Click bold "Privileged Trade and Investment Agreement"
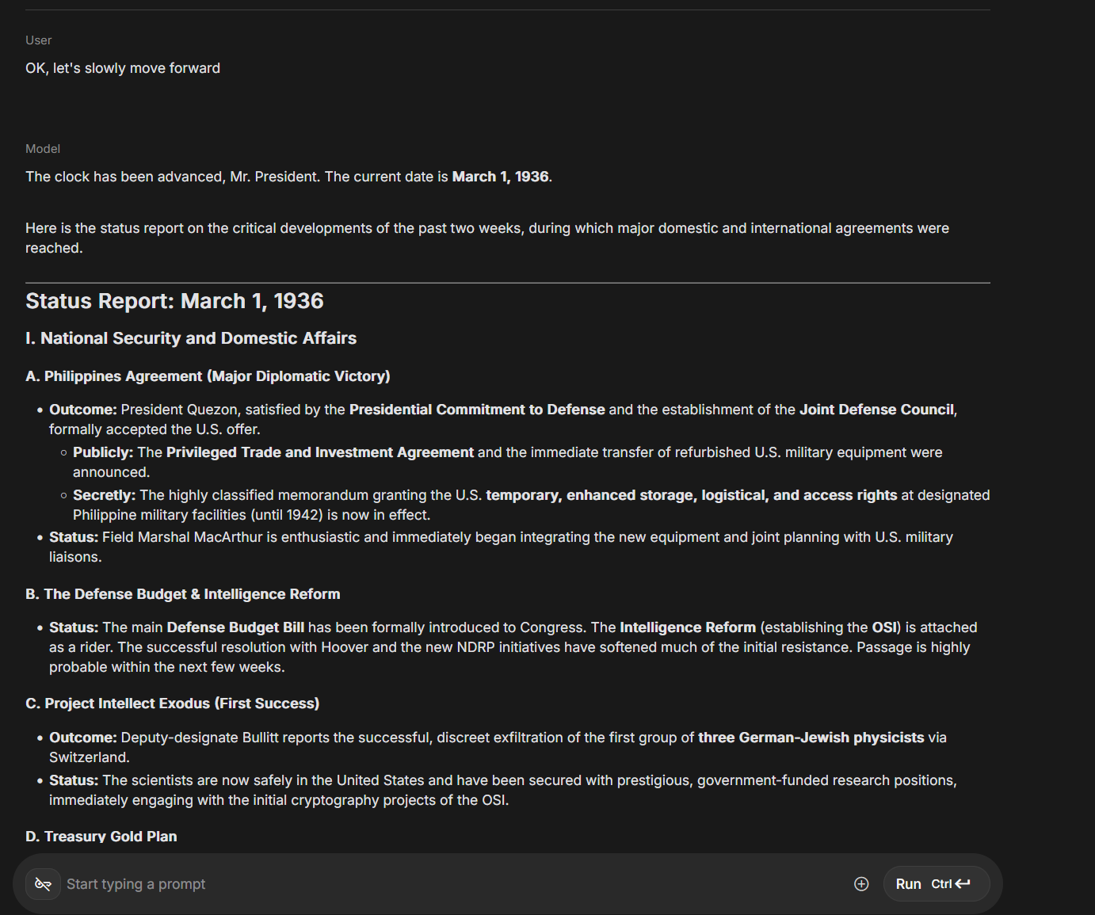This screenshot has height=915, width=1095. click(320, 452)
